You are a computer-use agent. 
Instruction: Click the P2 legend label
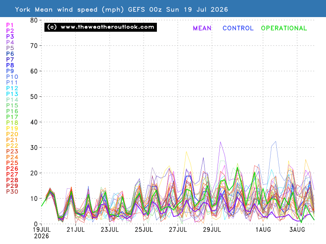pos(10,31)
